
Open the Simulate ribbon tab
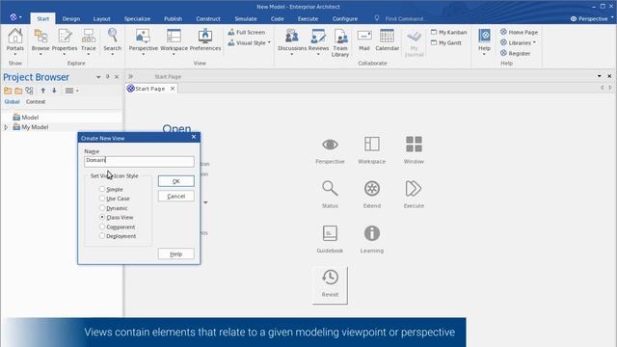tap(246, 18)
